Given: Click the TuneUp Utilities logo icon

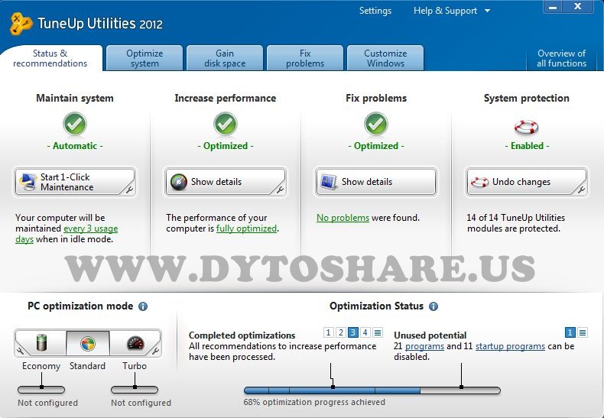Looking at the screenshot, I should [x=21, y=23].
